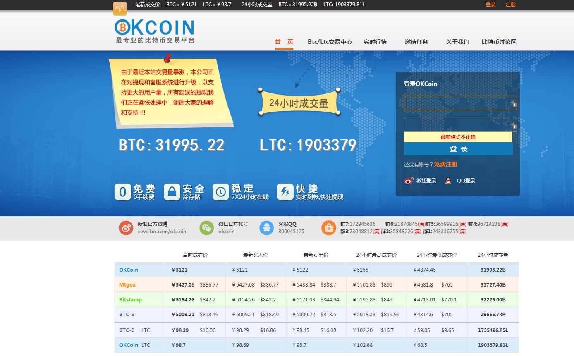Click the Mtgox ¥5438.84 sell price

pos(304,285)
